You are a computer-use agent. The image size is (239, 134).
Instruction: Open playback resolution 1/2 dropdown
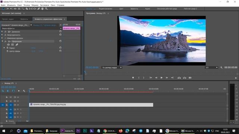(212, 67)
